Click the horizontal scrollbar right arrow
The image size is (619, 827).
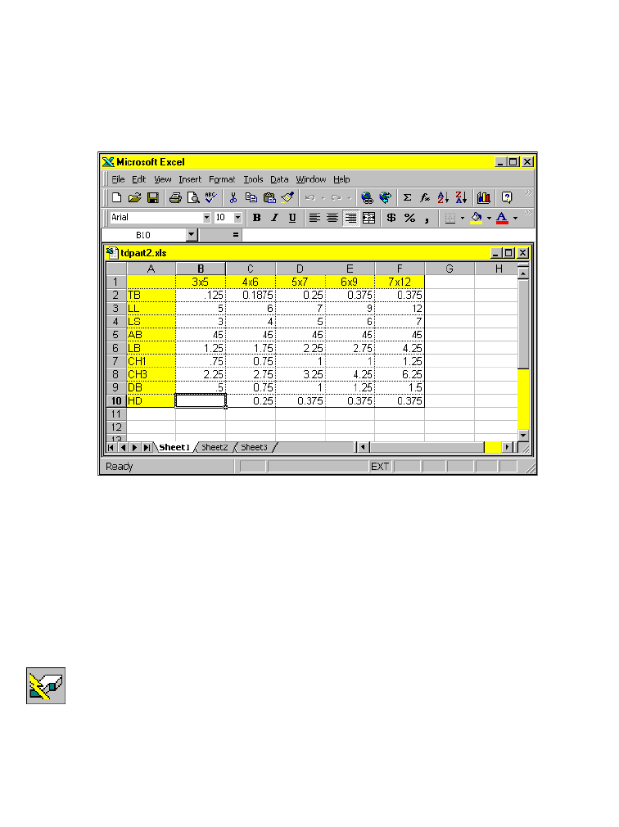(507, 447)
